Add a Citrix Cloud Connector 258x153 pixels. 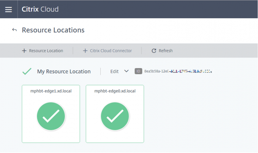click(111, 51)
